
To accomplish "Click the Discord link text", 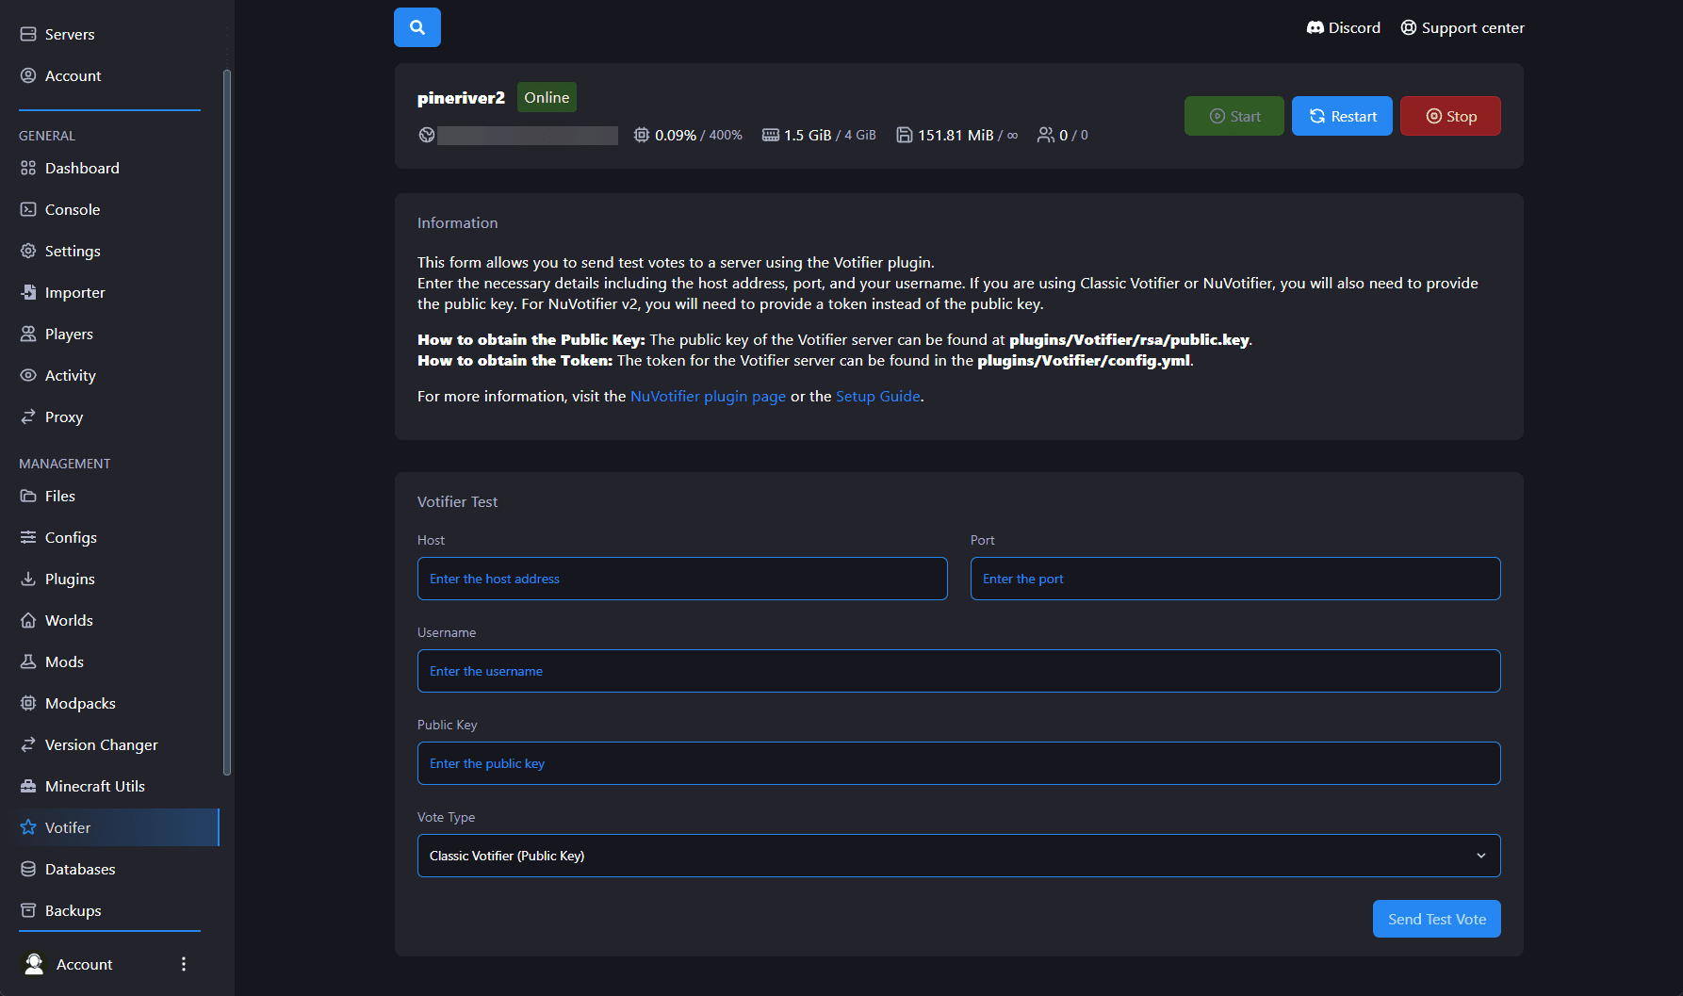I will coord(1354,27).
